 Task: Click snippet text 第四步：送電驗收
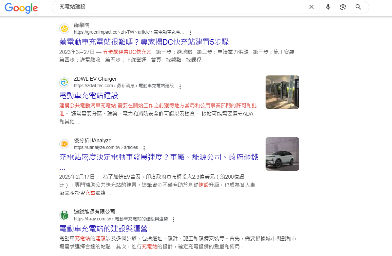[x=80, y=60]
